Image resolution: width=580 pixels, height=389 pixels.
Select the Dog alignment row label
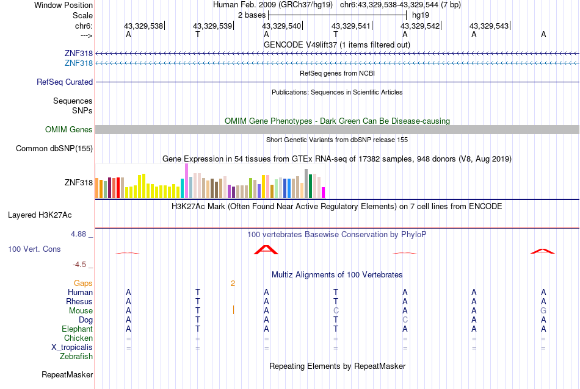tap(85, 320)
